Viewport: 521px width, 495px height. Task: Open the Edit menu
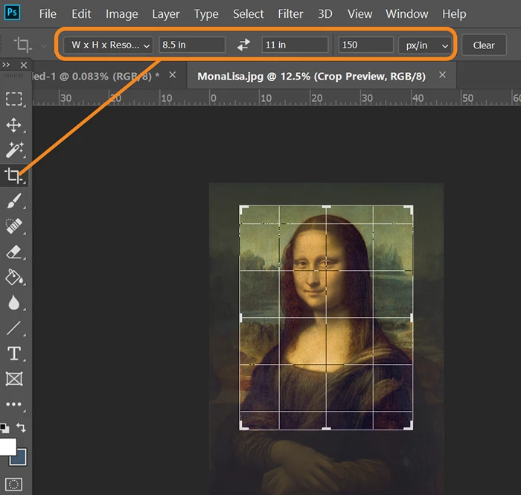pyautogui.click(x=81, y=14)
